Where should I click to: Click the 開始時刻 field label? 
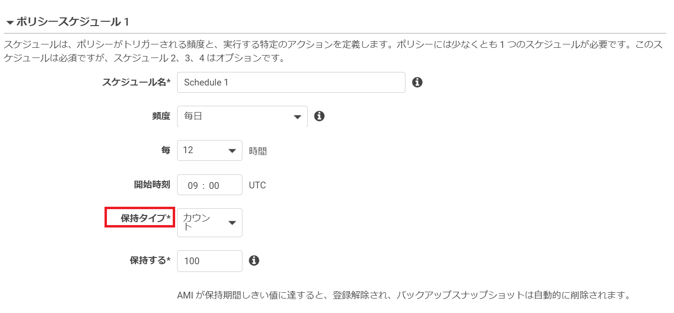pos(152,185)
